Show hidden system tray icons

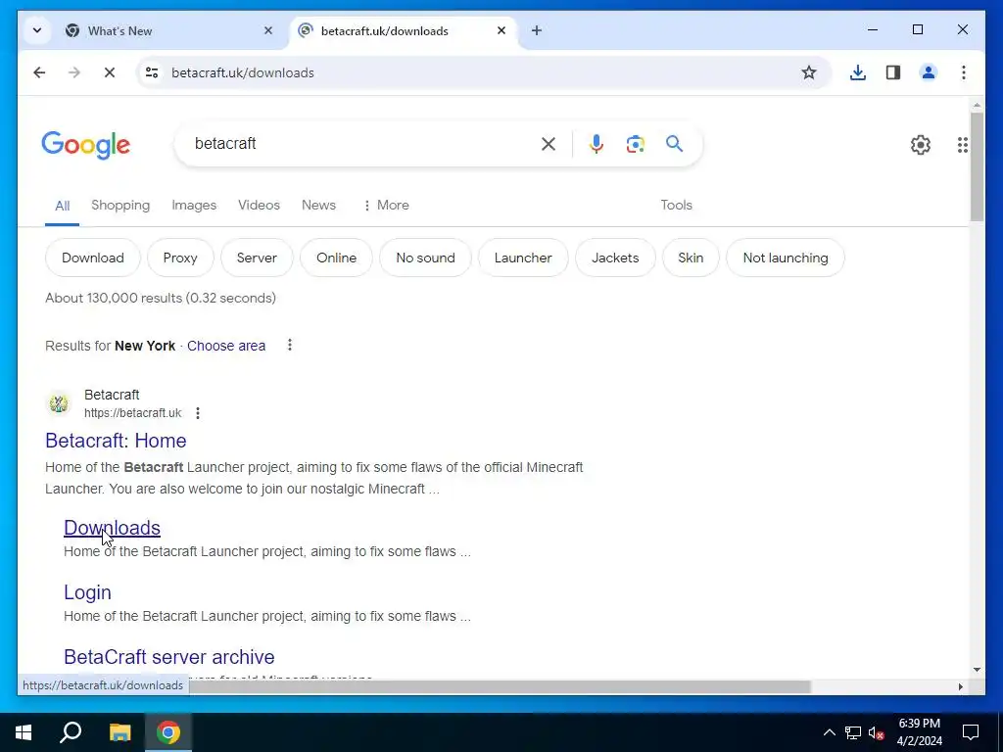coord(829,732)
